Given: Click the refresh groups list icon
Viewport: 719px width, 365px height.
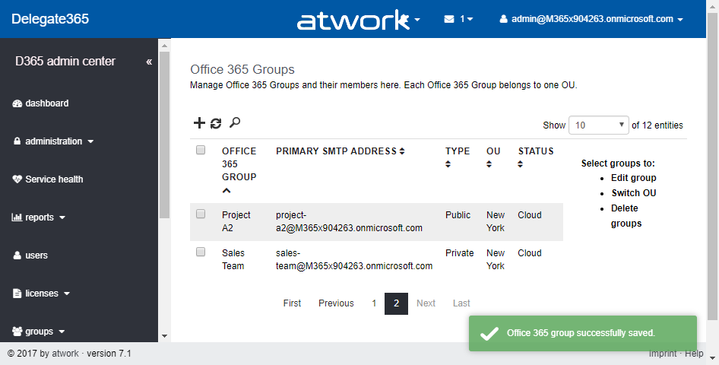Looking at the screenshot, I should coord(216,123).
